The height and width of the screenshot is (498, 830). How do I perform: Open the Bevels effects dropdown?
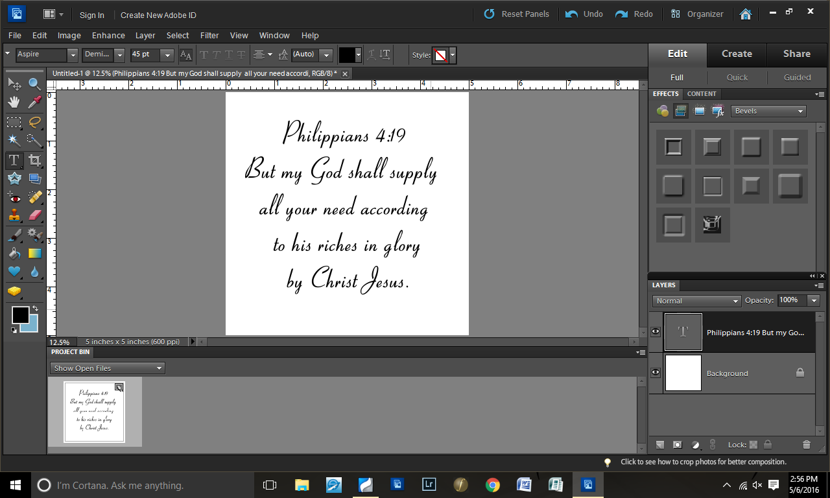click(768, 111)
